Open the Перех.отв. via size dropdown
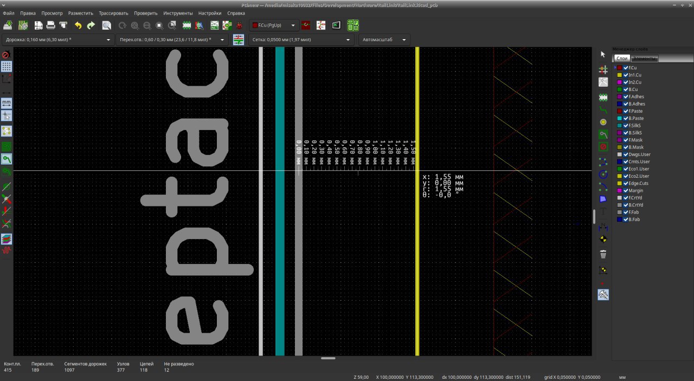This screenshot has width=694, height=381. (x=172, y=40)
